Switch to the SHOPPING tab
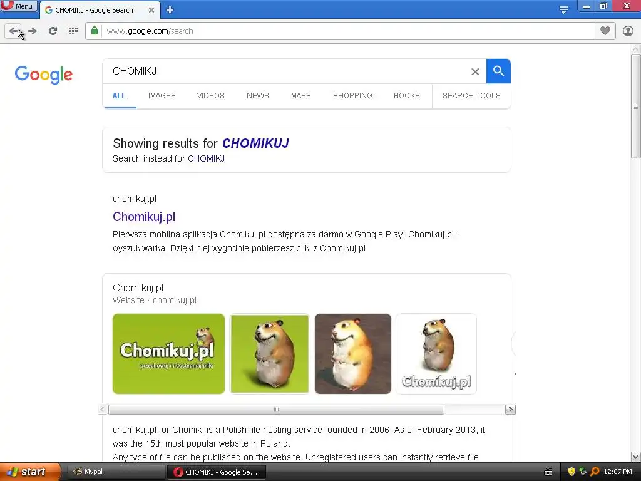The height and width of the screenshot is (481, 641). point(352,96)
